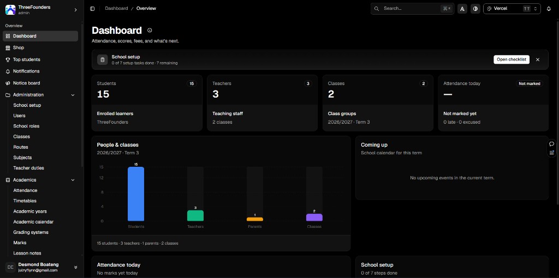Screen dimensions: 559x278
Task: Click the orange Parents chart bar
Action: coord(255,219)
